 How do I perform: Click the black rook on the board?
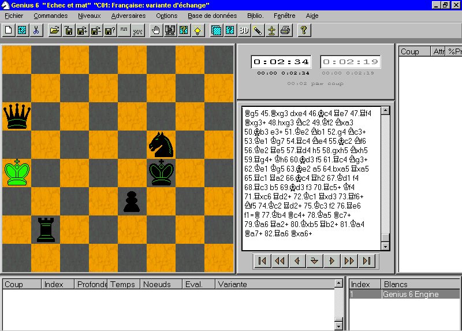46,230
